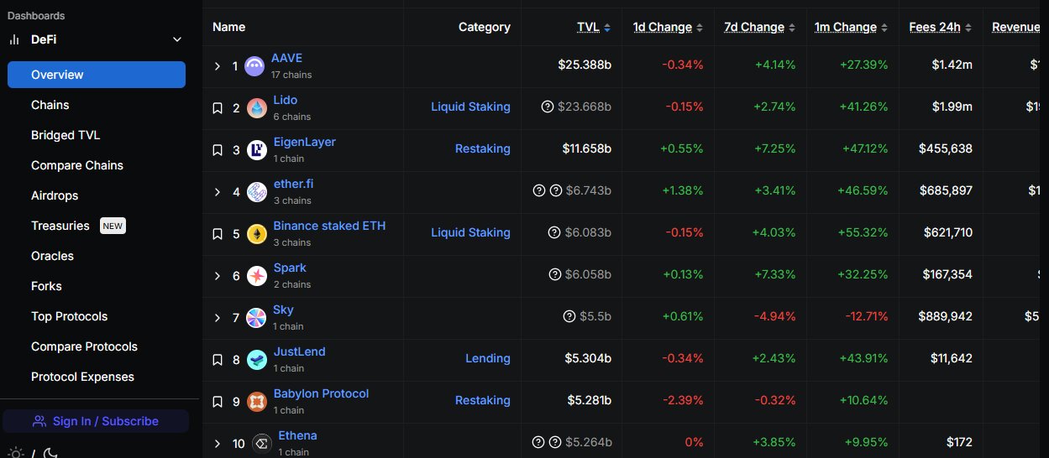The image size is (1049, 458).
Task: Click the Sky protocol logo icon
Action: pyautogui.click(x=256, y=318)
